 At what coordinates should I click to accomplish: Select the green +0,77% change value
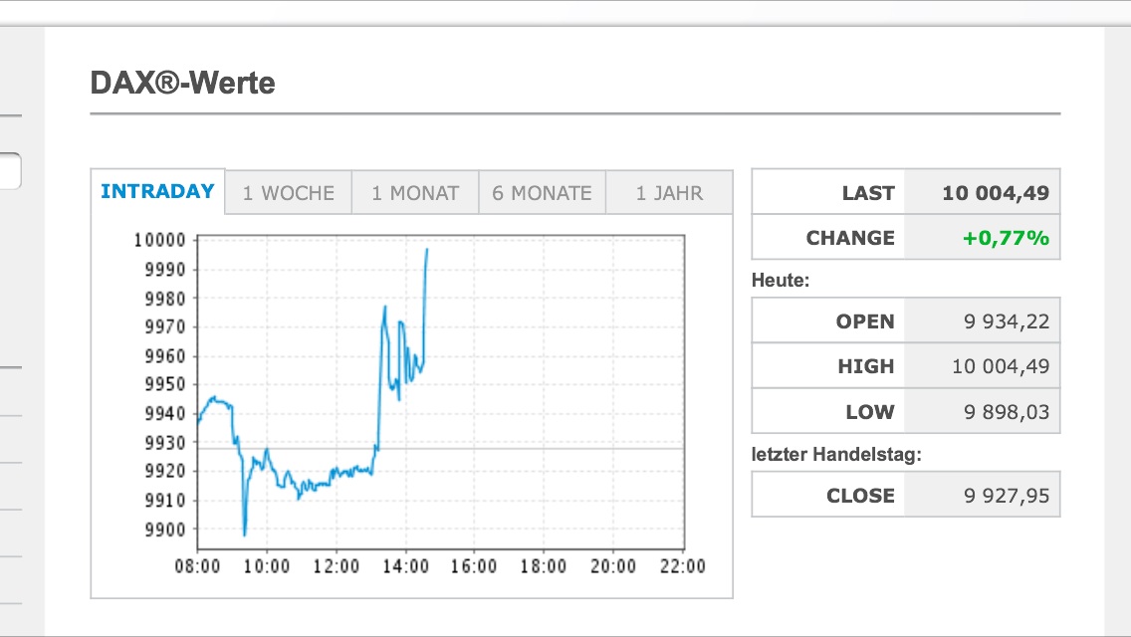pyautogui.click(x=1005, y=238)
